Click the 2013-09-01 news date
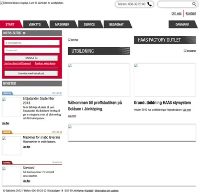The height and width of the screenshot is (192, 199). point(57,93)
